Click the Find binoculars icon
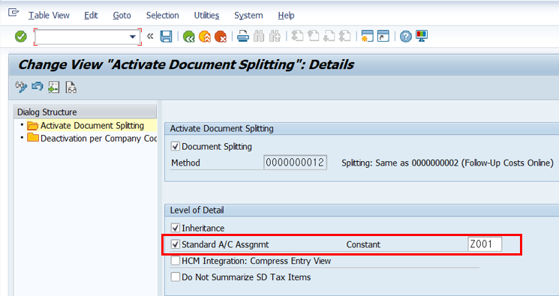Screen dimensions: 559x296 coord(259,36)
